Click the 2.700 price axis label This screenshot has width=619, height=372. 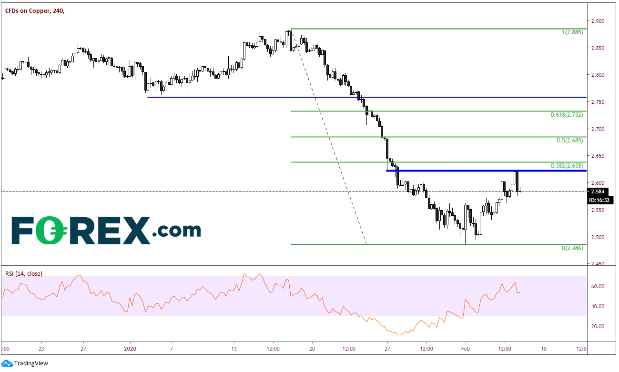[x=599, y=129]
